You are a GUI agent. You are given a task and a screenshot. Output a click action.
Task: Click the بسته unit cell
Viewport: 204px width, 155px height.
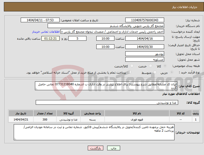pyautogui.click(x=92, y=119)
